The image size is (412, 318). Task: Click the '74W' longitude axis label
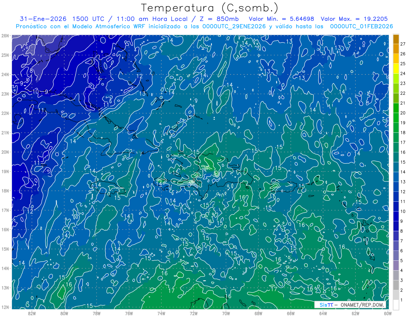coord(161,313)
